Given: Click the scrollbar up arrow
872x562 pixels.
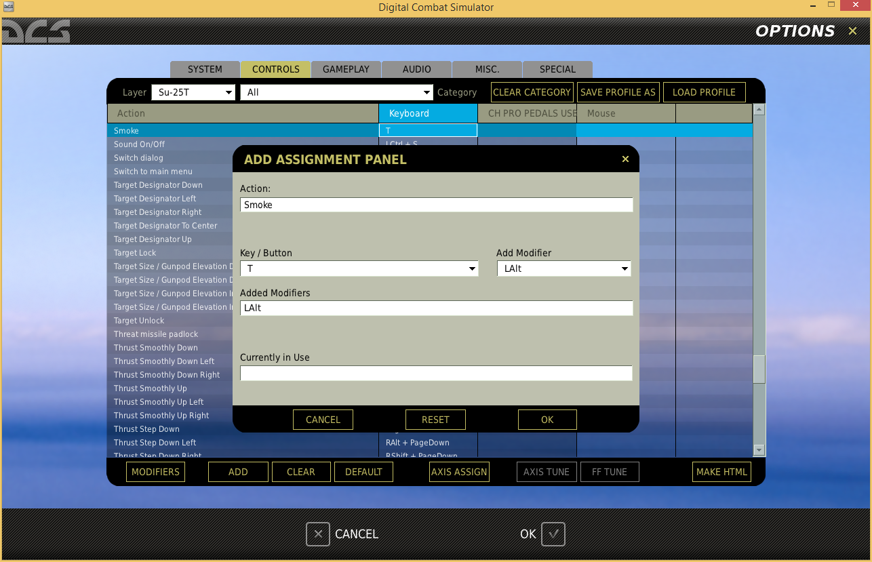Looking at the screenshot, I should click(x=759, y=109).
